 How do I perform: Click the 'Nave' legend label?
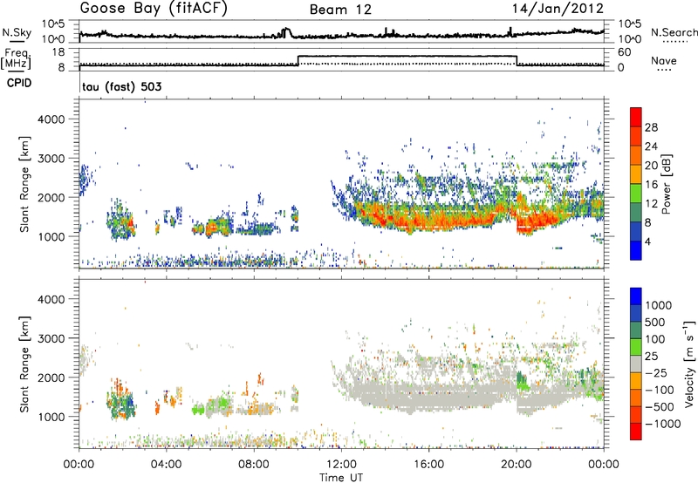click(664, 61)
